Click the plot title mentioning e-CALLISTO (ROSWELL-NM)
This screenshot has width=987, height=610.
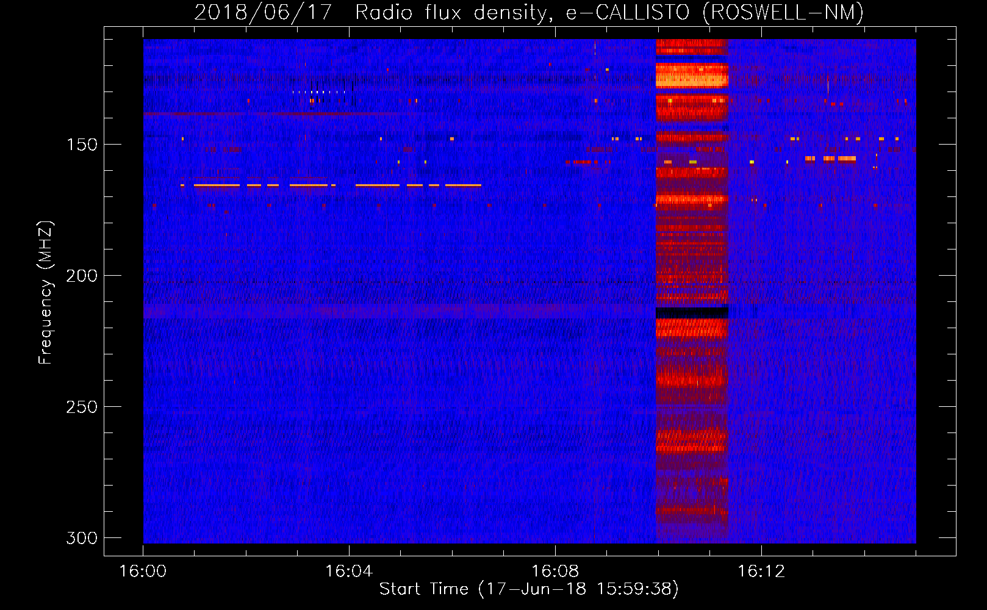point(529,12)
